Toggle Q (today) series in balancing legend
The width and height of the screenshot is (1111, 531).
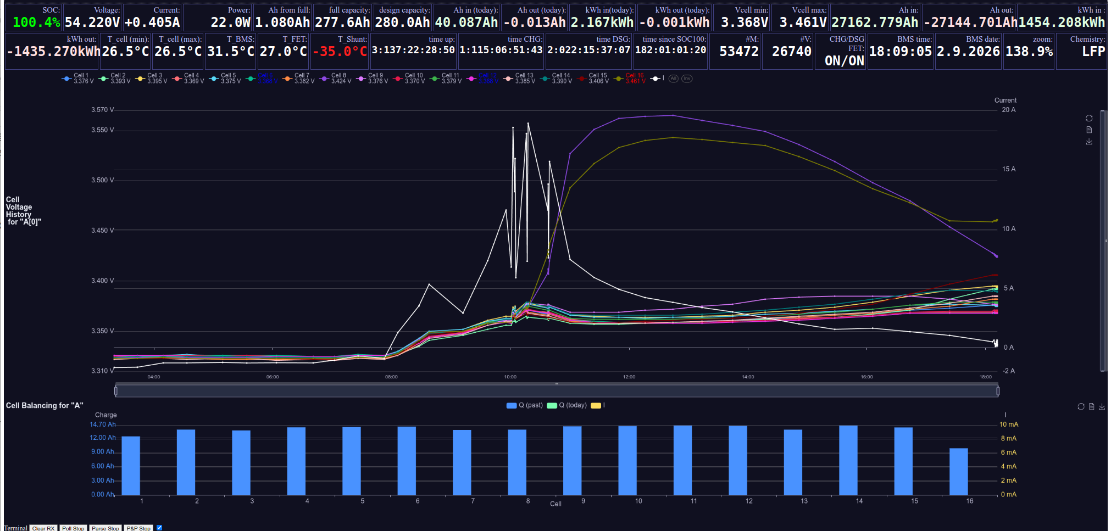567,405
